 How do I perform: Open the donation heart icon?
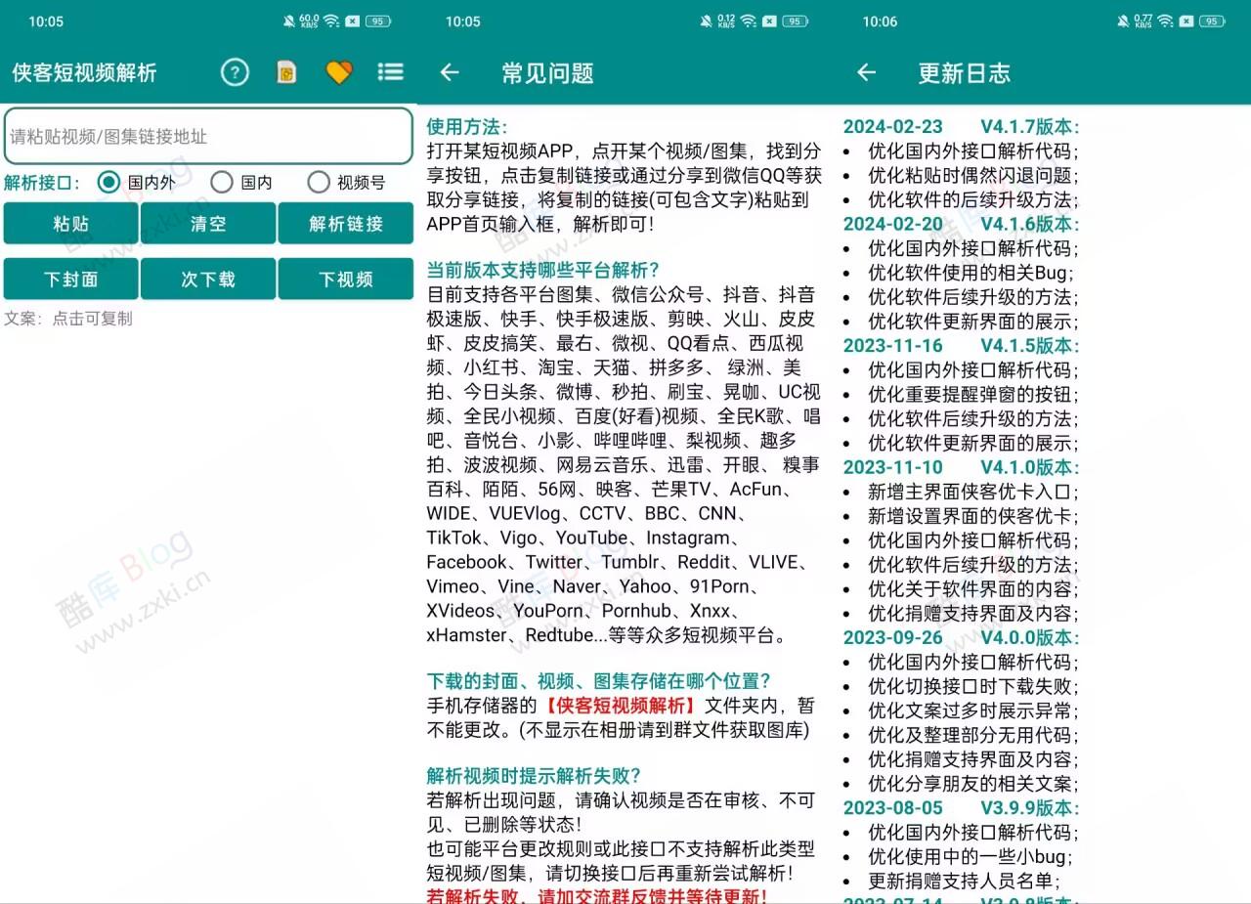[338, 72]
